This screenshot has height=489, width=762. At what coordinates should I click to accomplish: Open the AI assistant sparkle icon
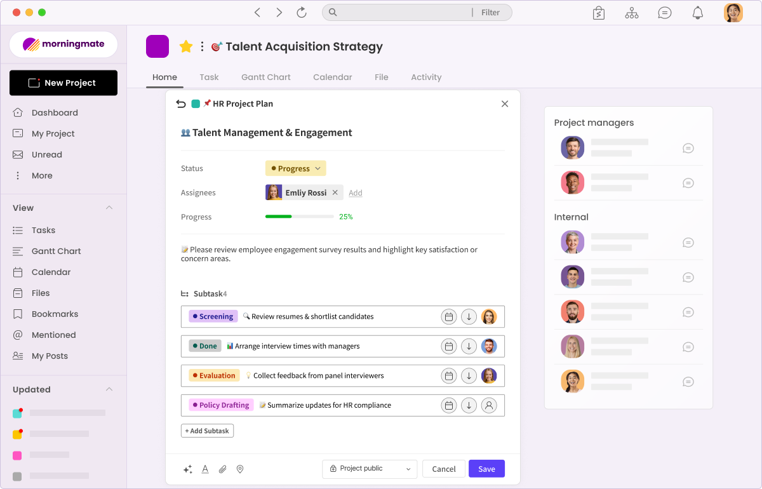(188, 469)
